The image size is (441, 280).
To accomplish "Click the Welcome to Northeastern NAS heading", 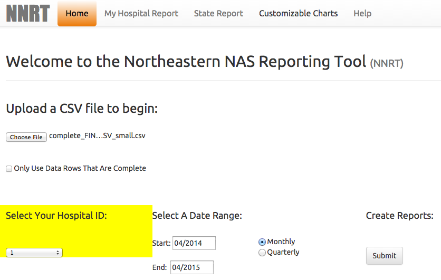I will [186, 62].
